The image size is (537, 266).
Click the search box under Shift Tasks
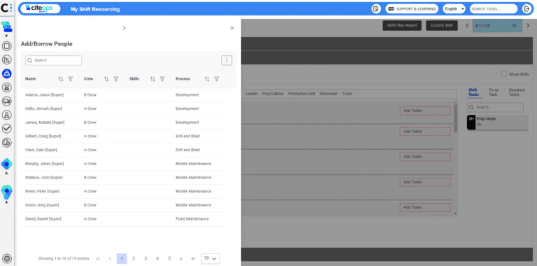pos(495,107)
